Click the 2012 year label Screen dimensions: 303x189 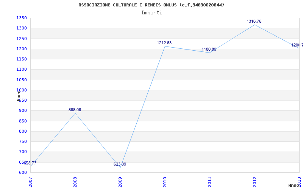(x=255, y=181)
